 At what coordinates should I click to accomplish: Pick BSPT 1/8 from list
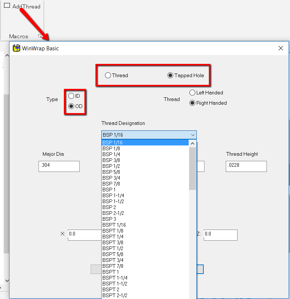(145, 231)
